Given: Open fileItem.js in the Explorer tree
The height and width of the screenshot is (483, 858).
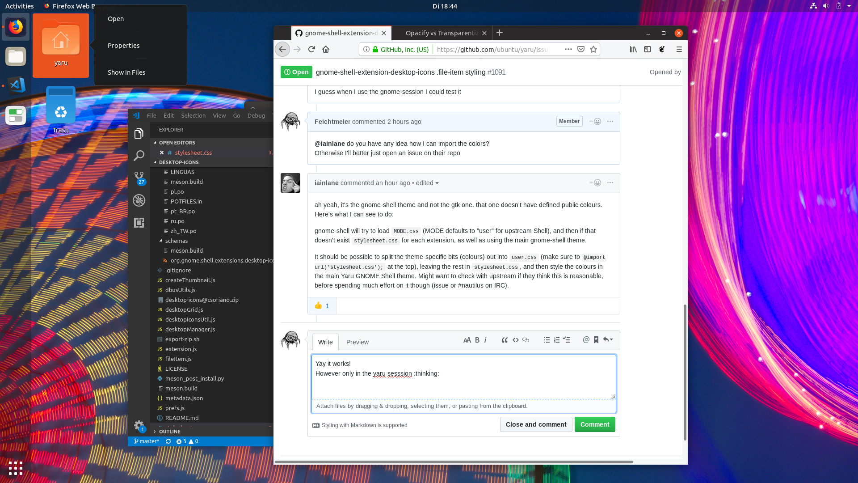Looking at the screenshot, I should (x=178, y=359).
